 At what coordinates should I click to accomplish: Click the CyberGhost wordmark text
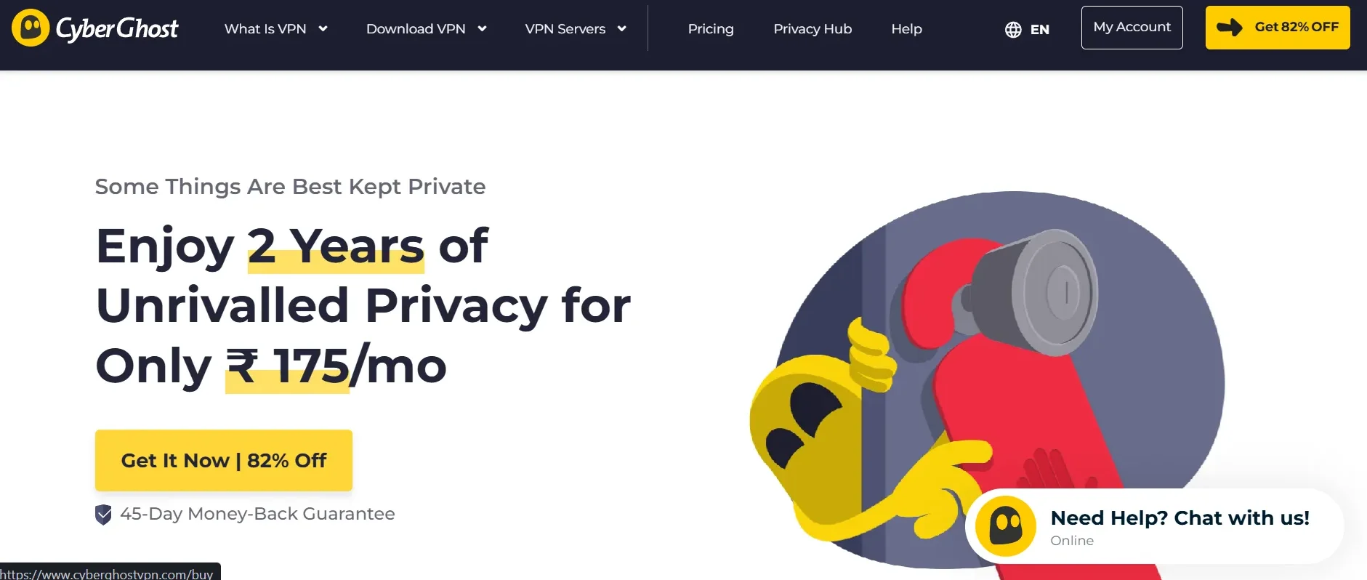pos(116,28)
